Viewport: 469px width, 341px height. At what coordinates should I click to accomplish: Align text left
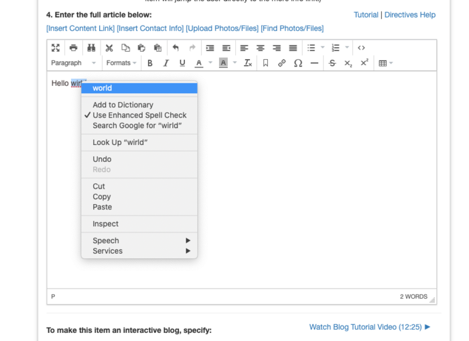(244, 48)
